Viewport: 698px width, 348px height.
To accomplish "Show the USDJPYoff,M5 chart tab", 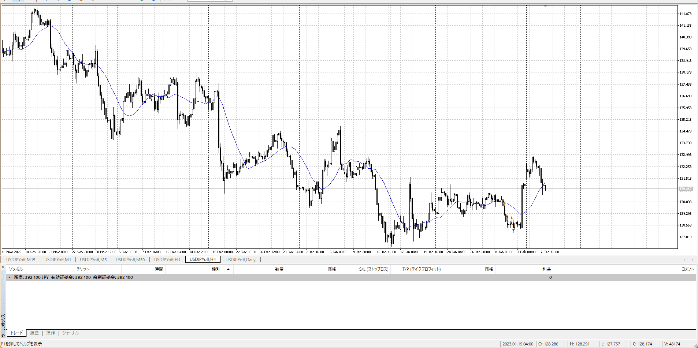I will coord(93,260).
